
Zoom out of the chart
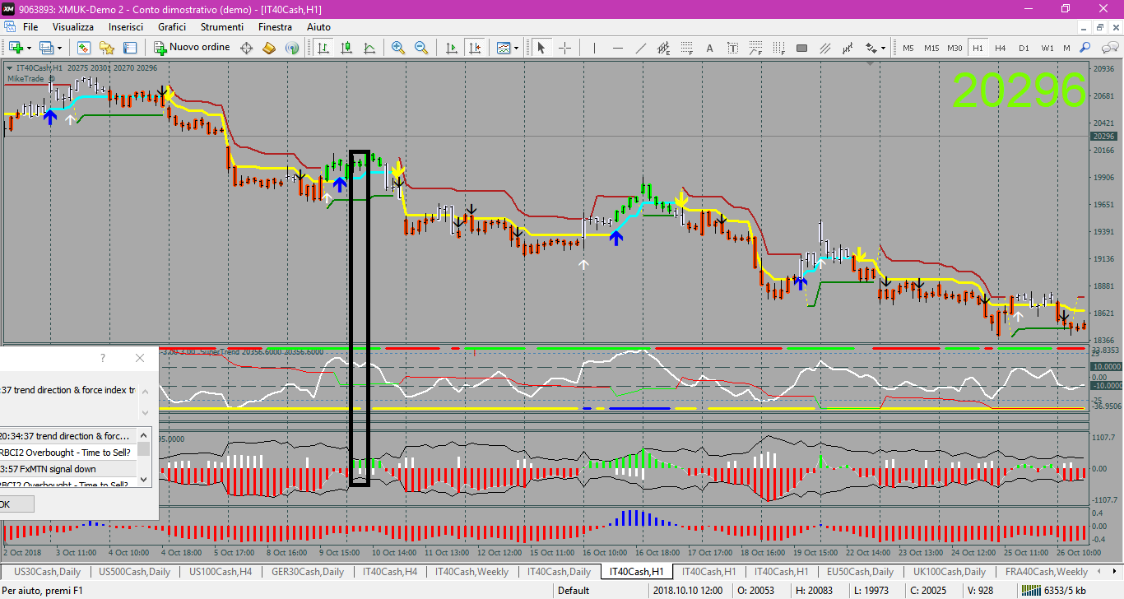pos(421,48)
